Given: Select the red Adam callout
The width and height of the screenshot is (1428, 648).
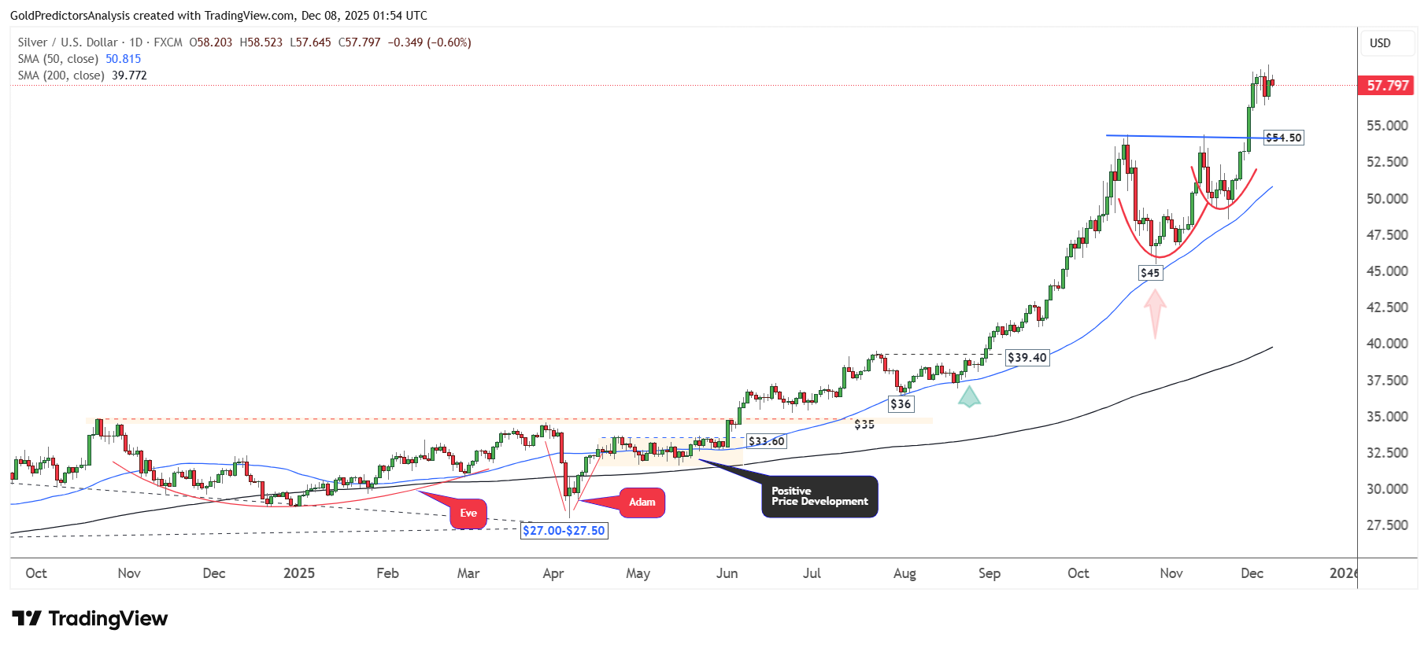Looking at the screenshot, I should click(642, 503).
